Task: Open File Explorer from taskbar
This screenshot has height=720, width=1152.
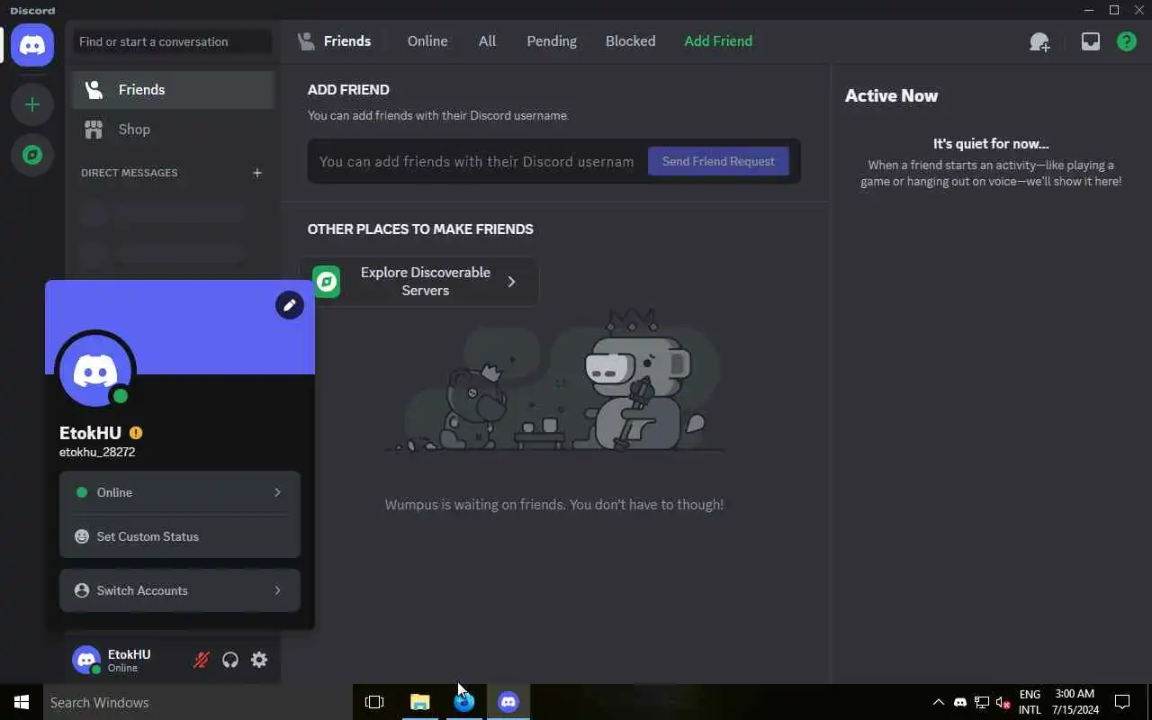Action: coord(420,702)
